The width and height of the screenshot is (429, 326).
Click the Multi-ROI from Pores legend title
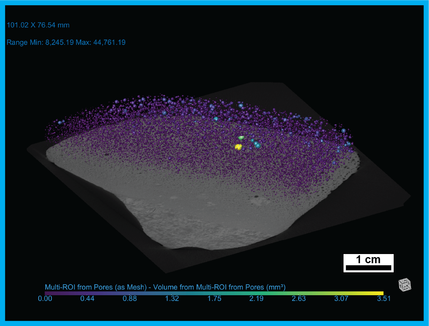[165, 287]
